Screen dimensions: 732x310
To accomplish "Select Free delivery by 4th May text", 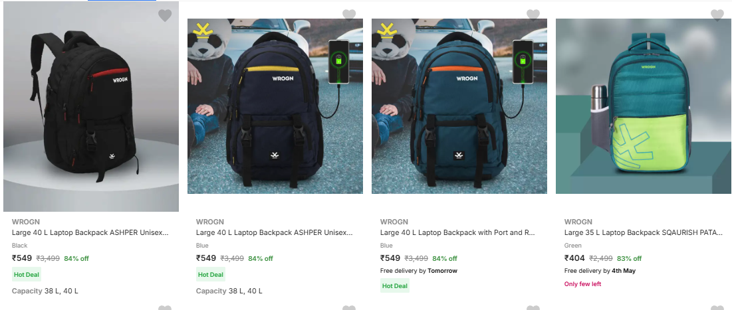I will point(600,271).
